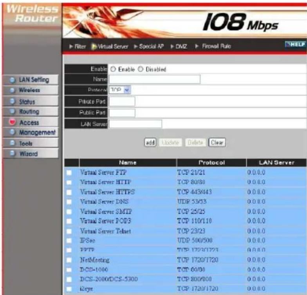Click the arrow icon beside Filter
307x295 pixels.
tap(71, 46)
